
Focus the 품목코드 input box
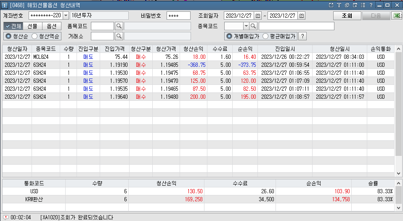(x=102, y=26)
